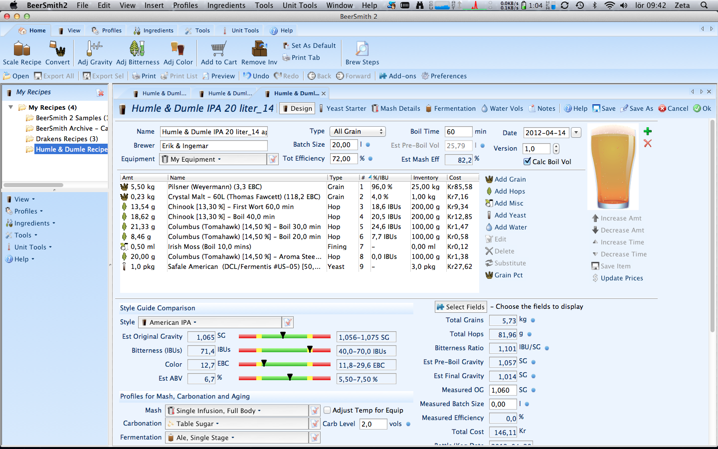Click the Batch Size input field
This screenshot has width=718, height=449.
point(344,145)
